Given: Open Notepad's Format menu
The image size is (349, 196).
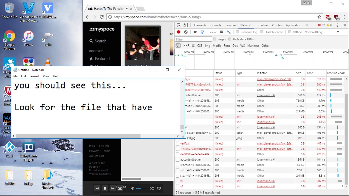Looking at the screenshot, I should click(x=34, y=76).
